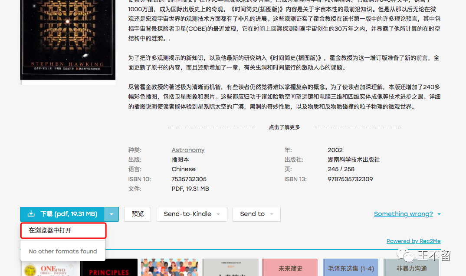466x276 pixels.
Task: Expand the Something wrong? options arrow
Action: tap(438, 214)
